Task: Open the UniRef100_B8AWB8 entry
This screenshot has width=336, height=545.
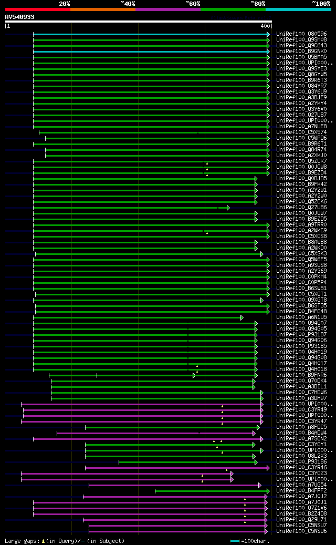Action: [x=301, y=242]
